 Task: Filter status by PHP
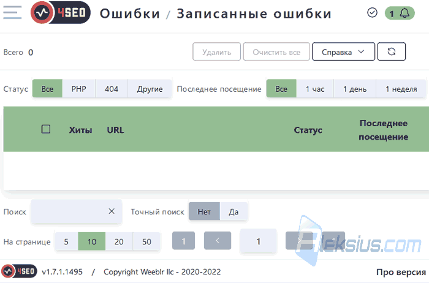point(79,89)
